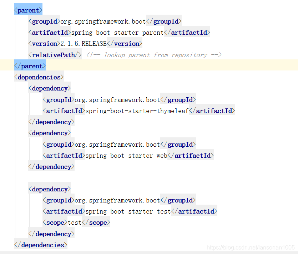
Task: Click </dependency> closing the web block
Action: point(51,167)
